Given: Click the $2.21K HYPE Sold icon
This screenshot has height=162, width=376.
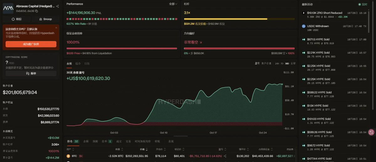Looking at the screenshot, I should (303, 53).
